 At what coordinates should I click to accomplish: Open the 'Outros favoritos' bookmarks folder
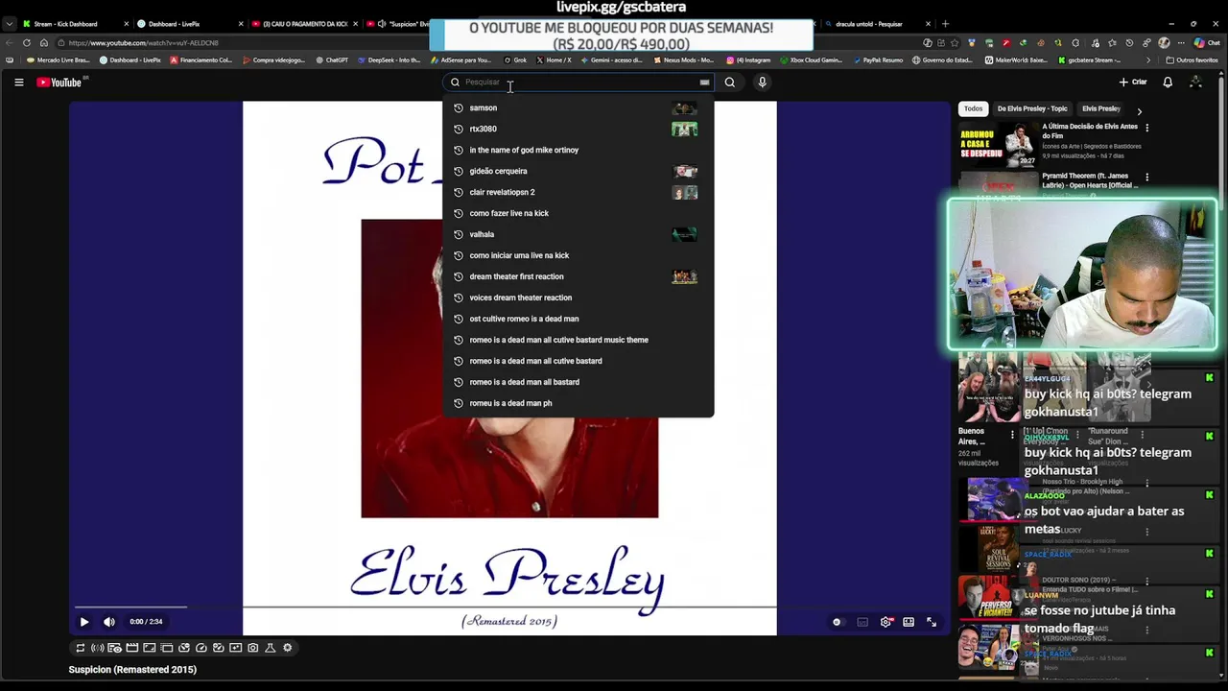tap(1193, 60)
